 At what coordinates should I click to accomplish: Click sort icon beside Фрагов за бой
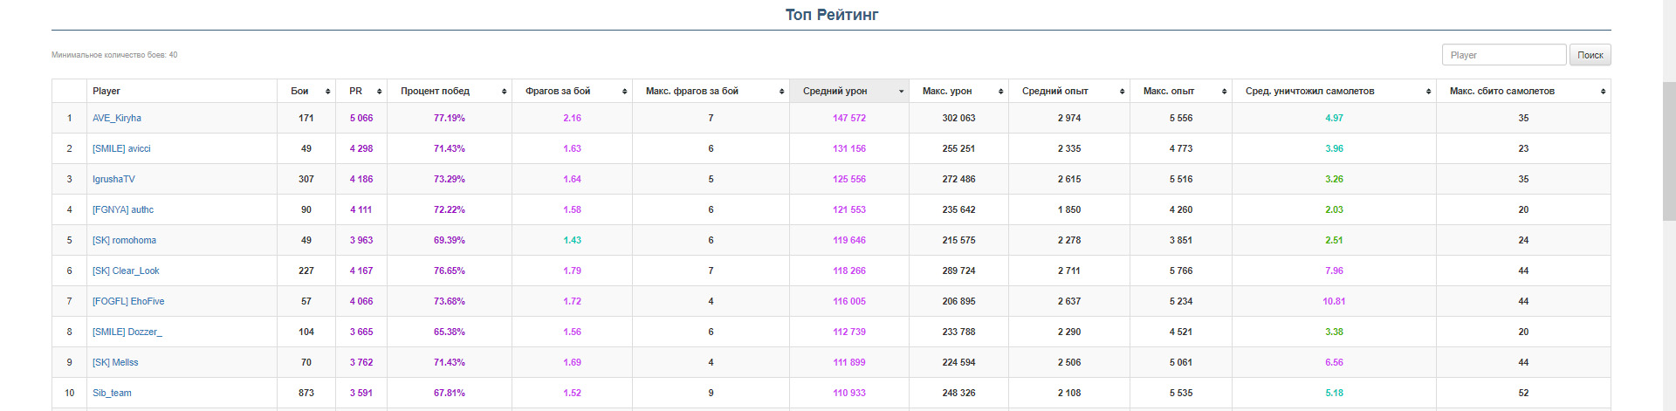click(625, 92)
